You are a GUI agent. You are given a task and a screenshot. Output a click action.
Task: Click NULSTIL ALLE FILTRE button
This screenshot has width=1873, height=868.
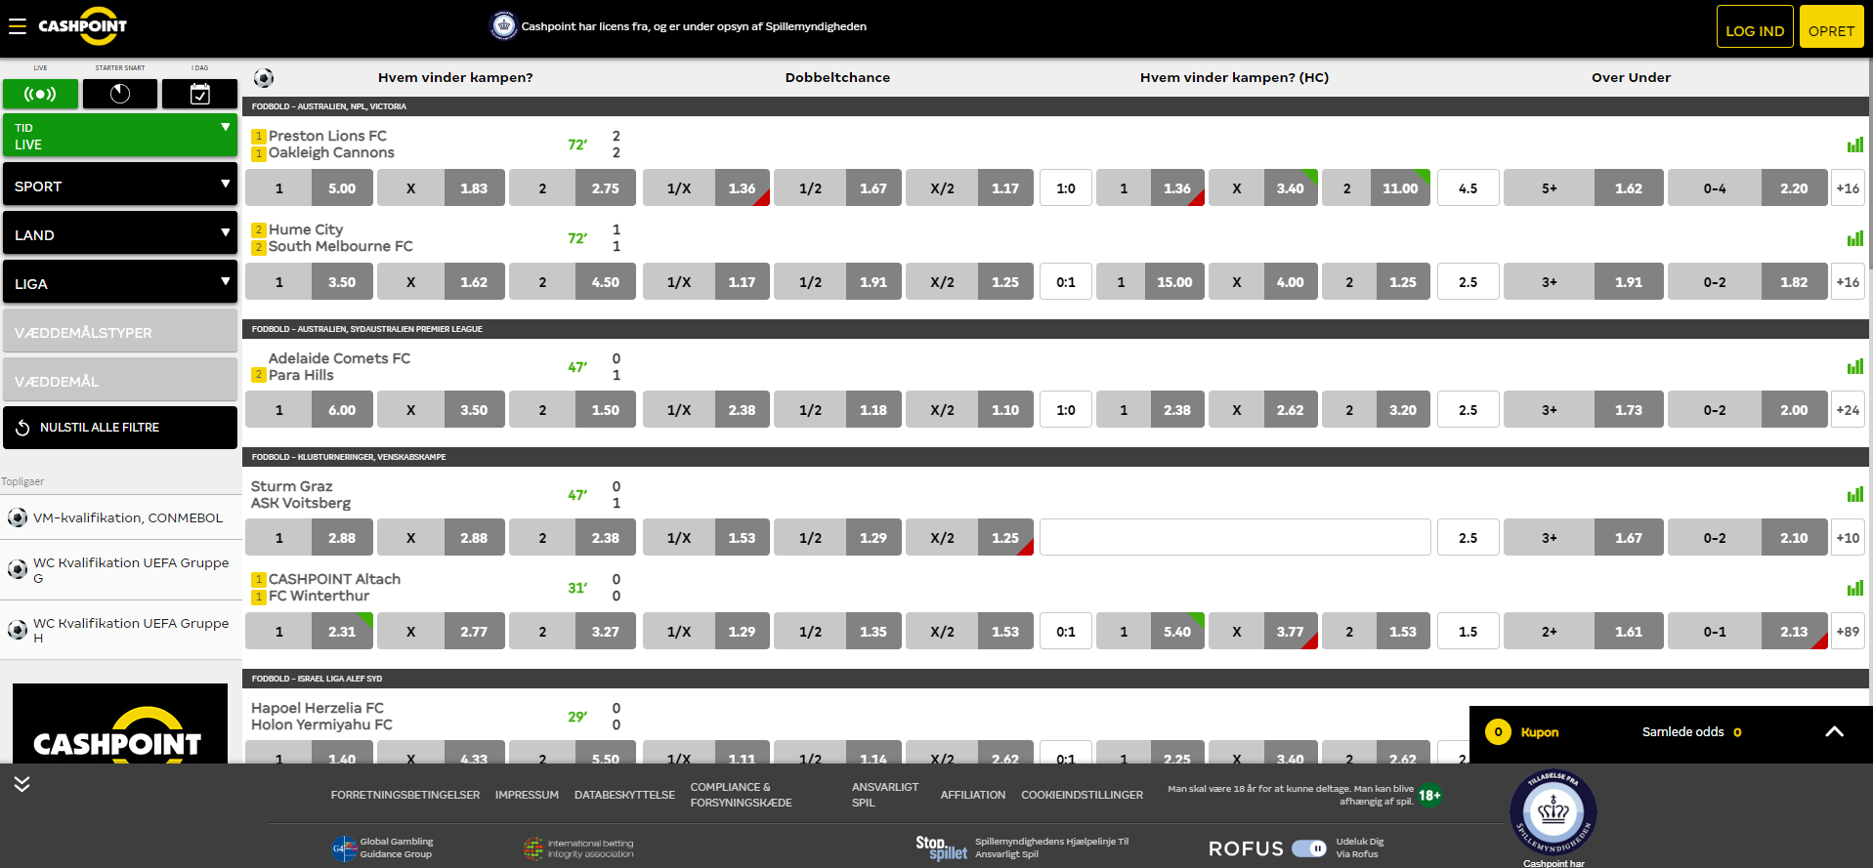coord(120,428)
